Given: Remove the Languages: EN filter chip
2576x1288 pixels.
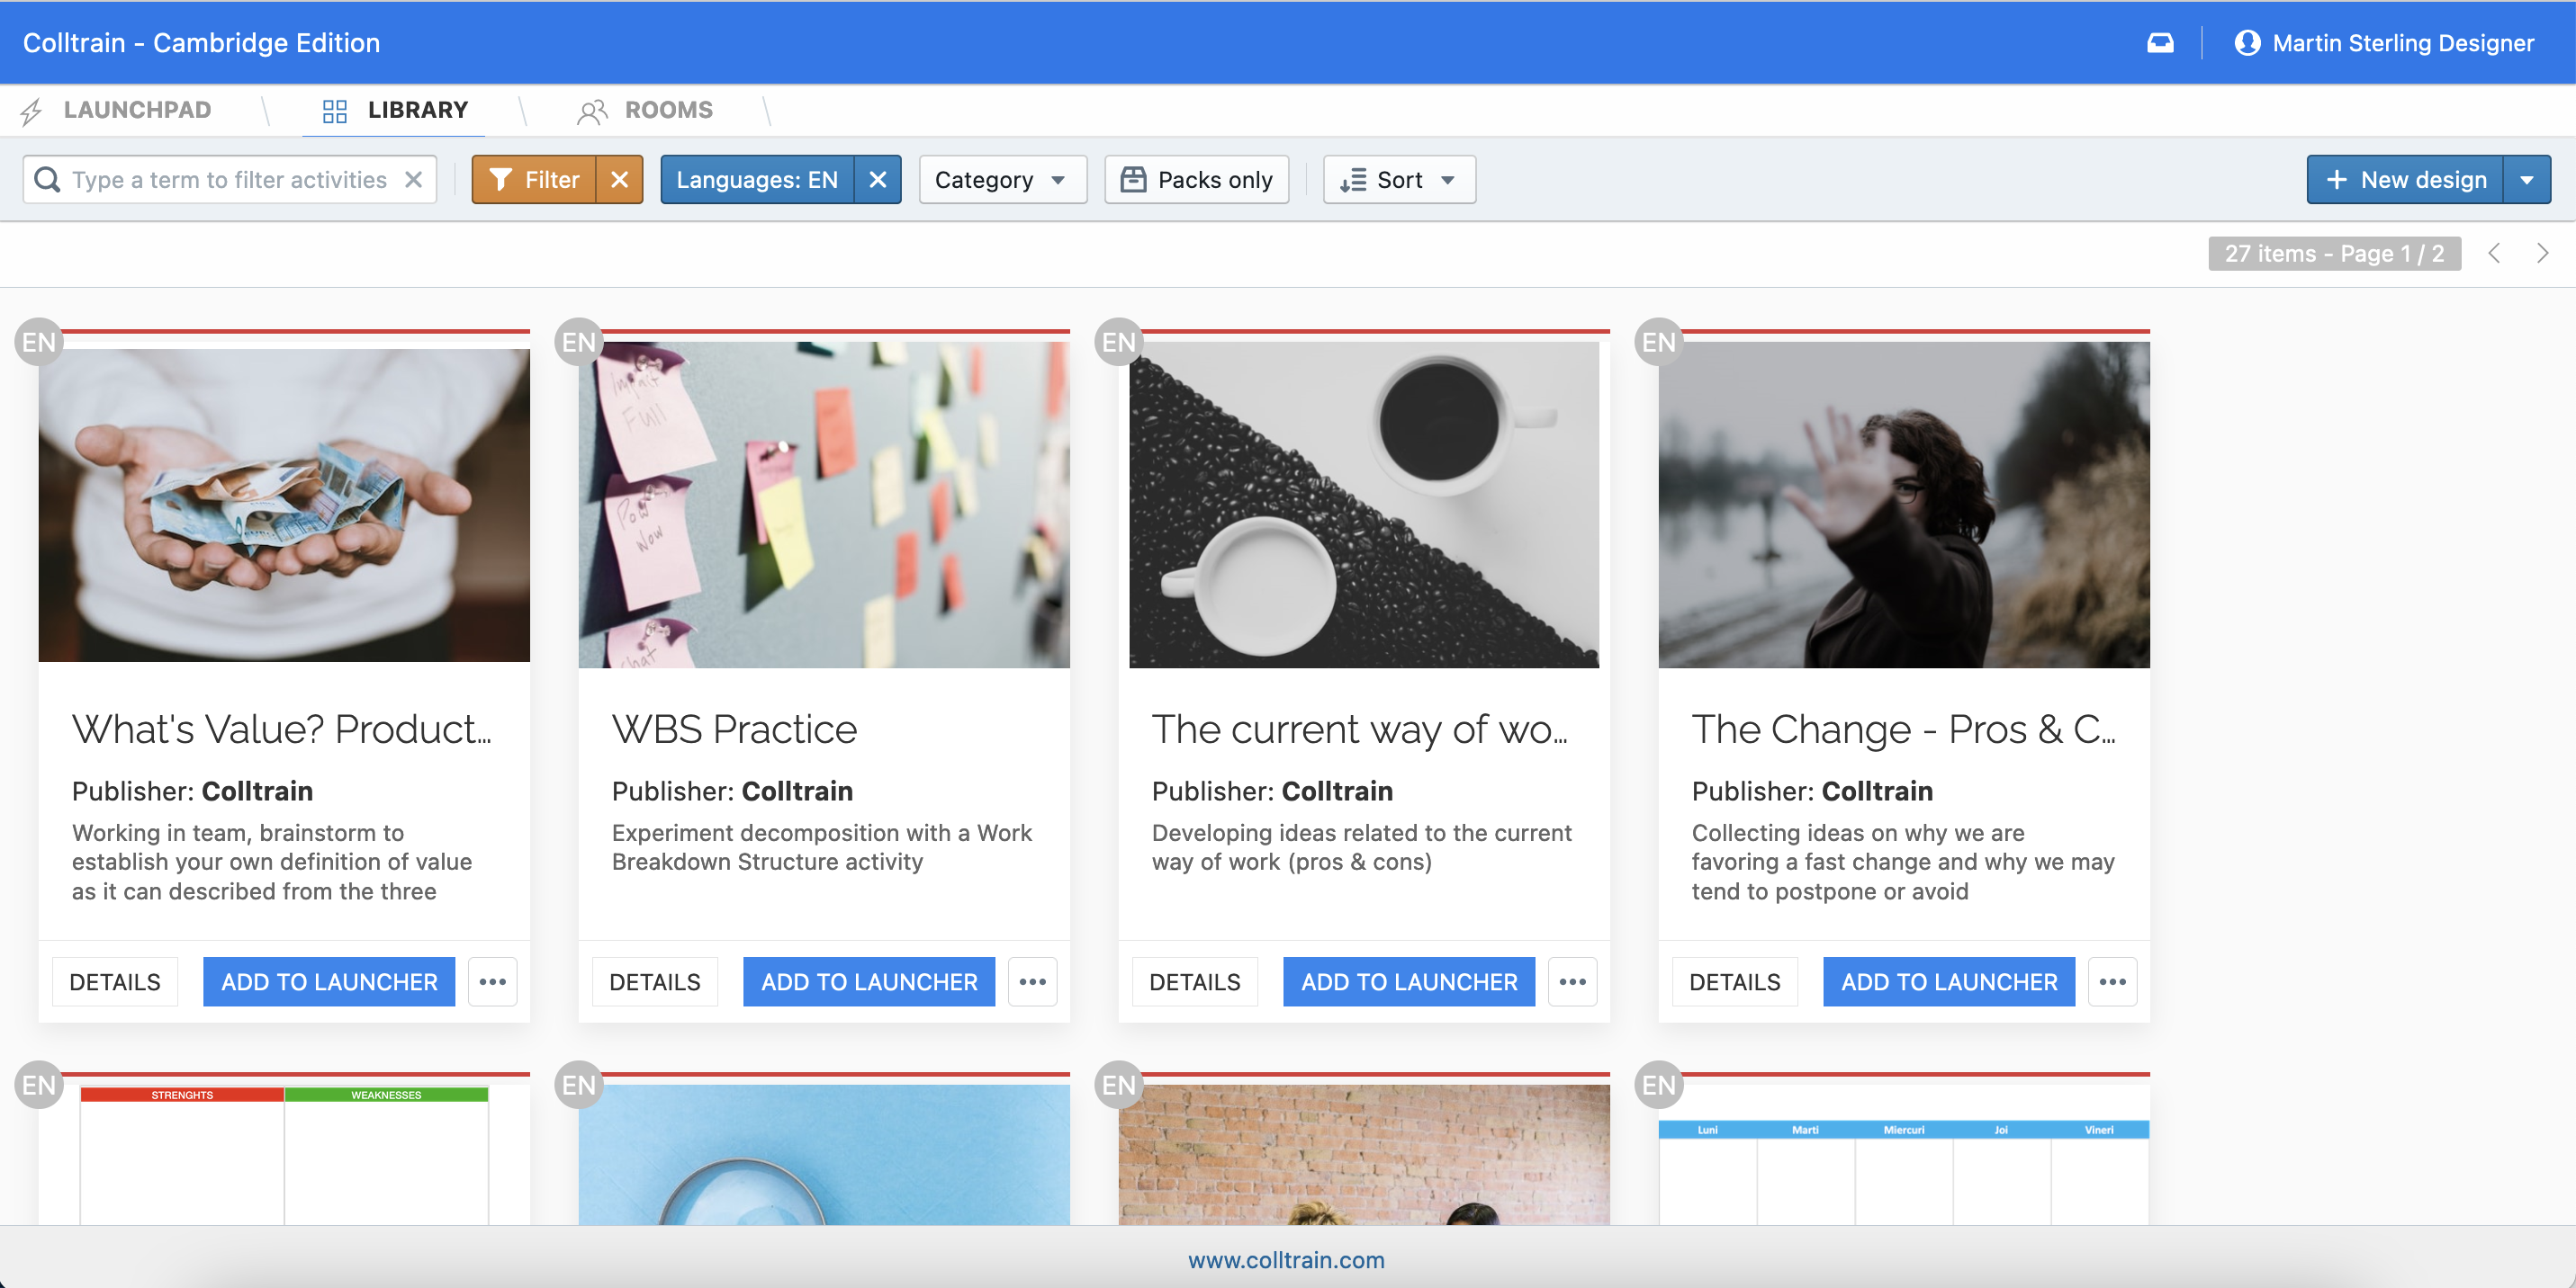Looking at the screenshot, I should (x=878, y=180).
